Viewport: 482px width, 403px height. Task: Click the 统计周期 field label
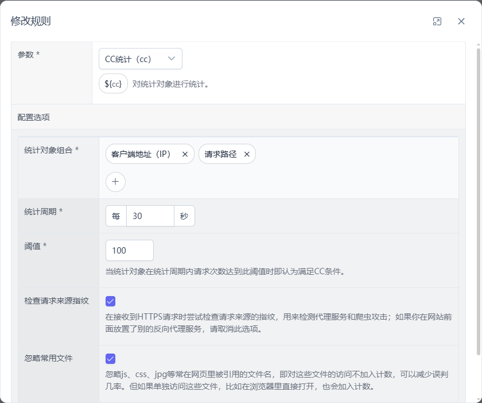tap(44, 212)
